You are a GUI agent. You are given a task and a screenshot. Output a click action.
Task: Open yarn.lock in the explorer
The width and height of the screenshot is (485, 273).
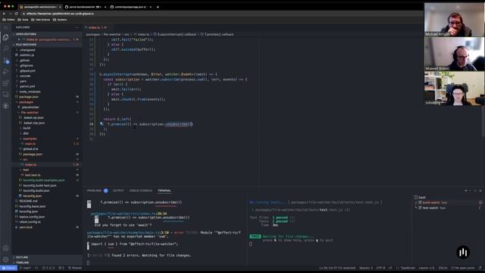pyautogui.click(x=26, y=227)
